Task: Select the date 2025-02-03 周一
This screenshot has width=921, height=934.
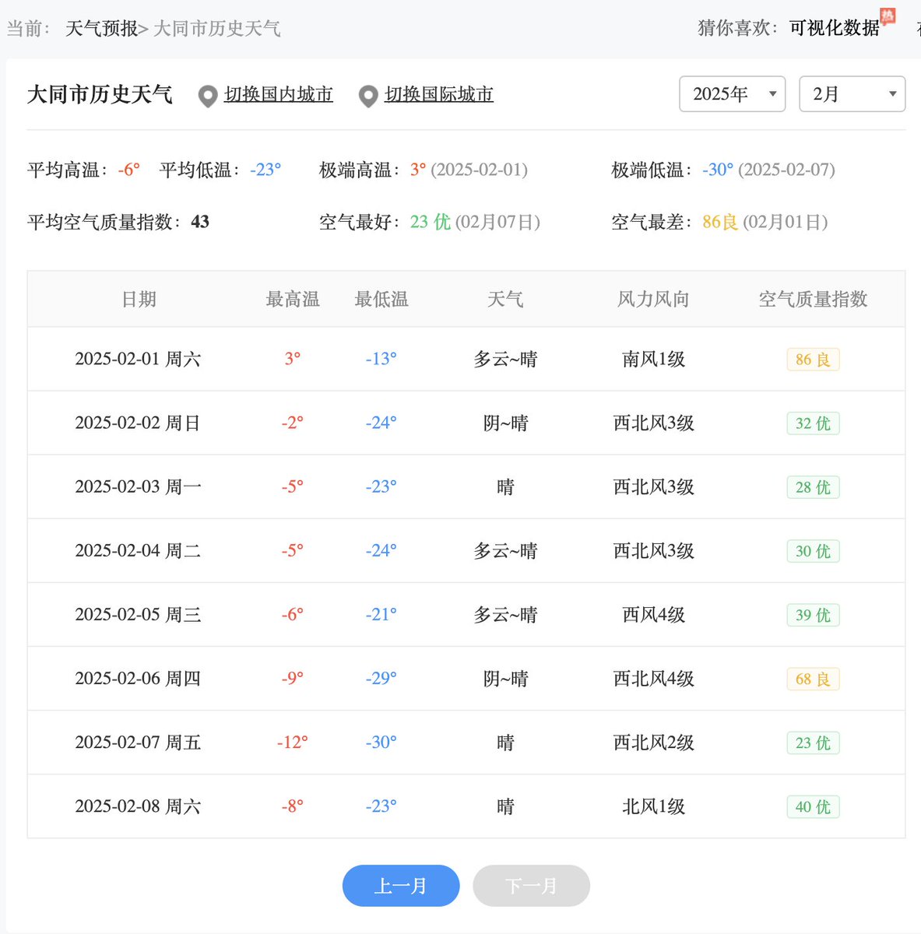Action: (138, 486)
